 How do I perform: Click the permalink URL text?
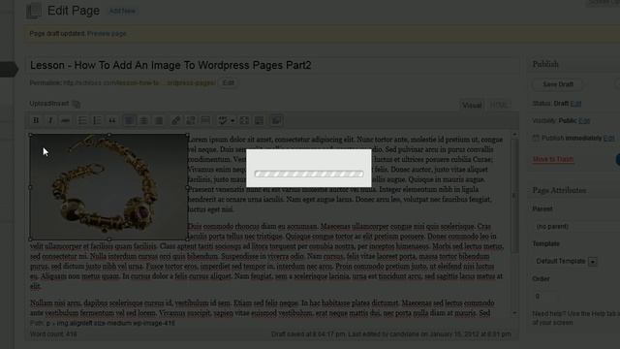pos(139,82)
